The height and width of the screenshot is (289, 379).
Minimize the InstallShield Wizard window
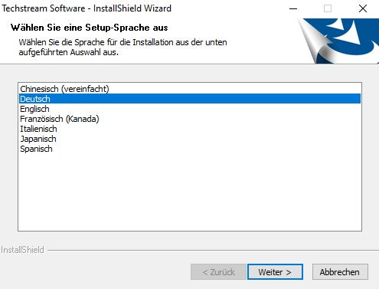pos(293,8)
